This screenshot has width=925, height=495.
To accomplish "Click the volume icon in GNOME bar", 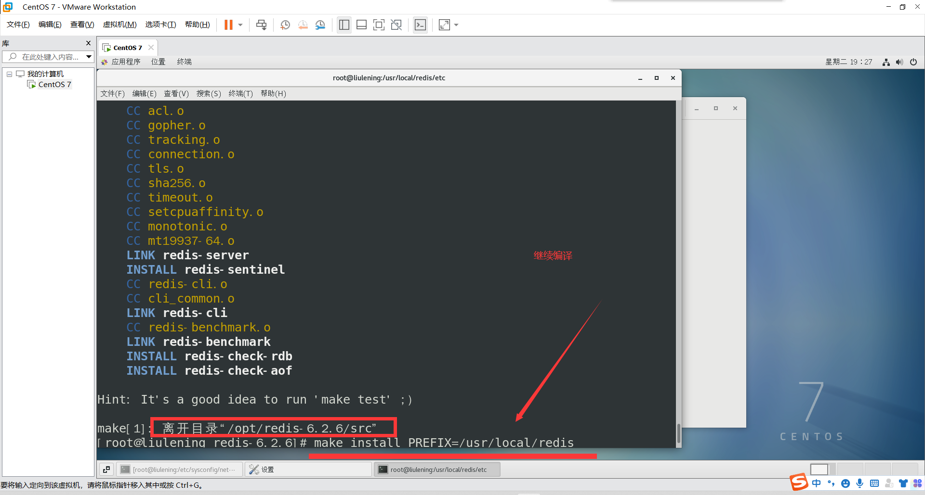I will [899, 62].
